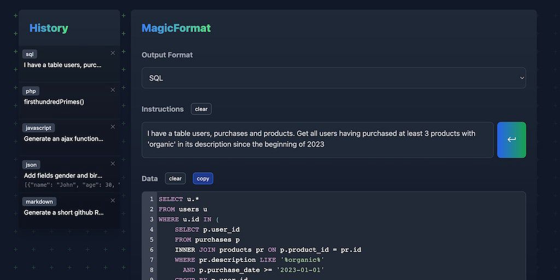Open the 'I have a table users' history item
The image size is (560, 280).
[63, 65]
